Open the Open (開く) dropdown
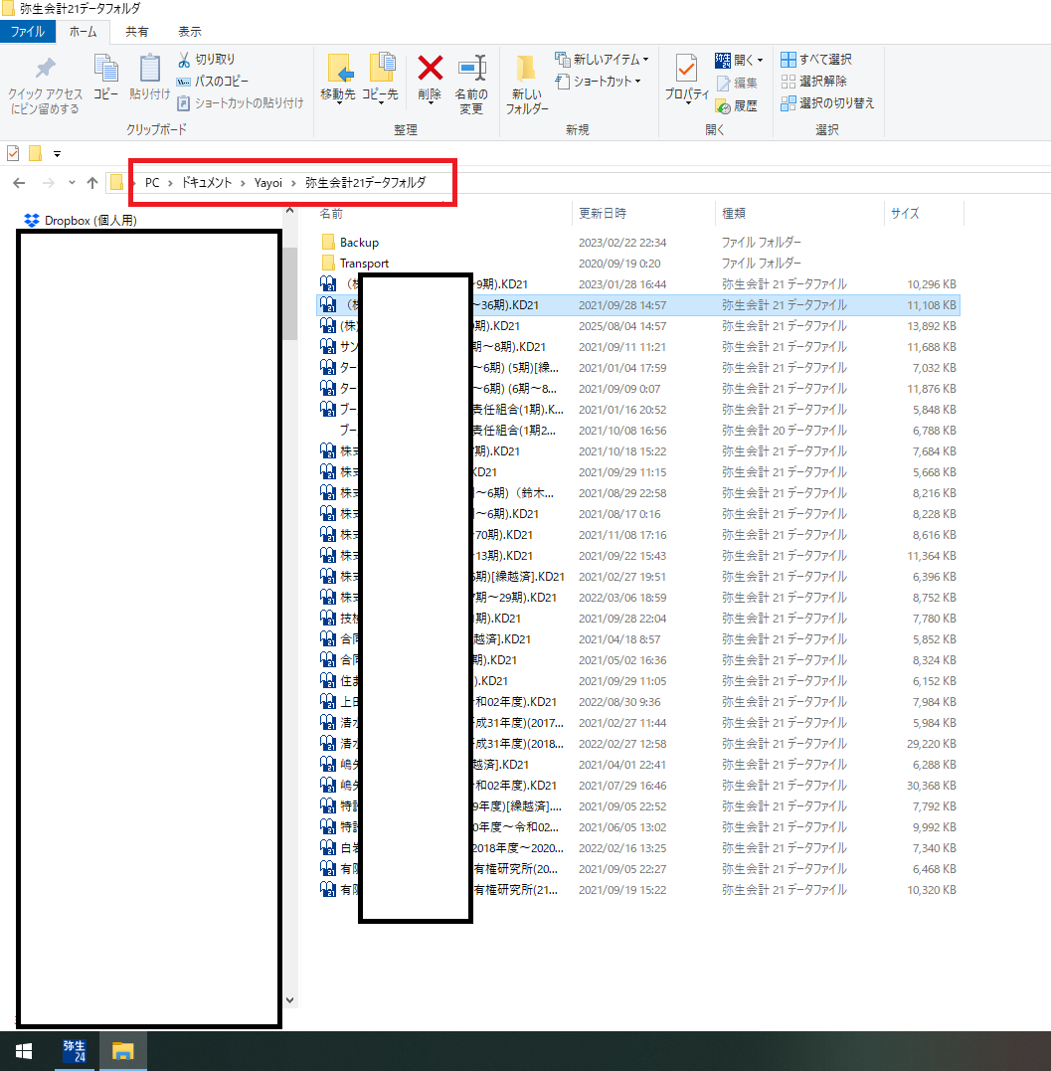 (739, 60)
